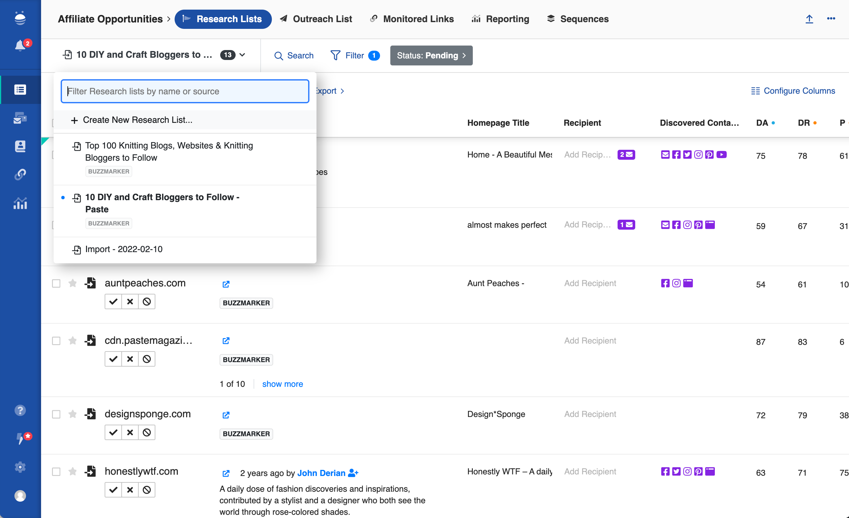Star the cdn.pastemagazine row
This screenshot has height=518, width=849.
[x=72, y=341]
